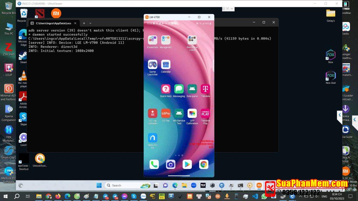Launch the Messaging app

[179, 89]
